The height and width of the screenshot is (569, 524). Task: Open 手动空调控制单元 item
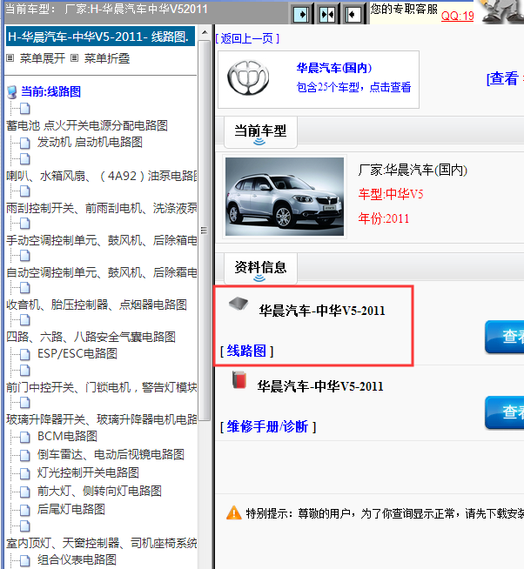point(102,240)
